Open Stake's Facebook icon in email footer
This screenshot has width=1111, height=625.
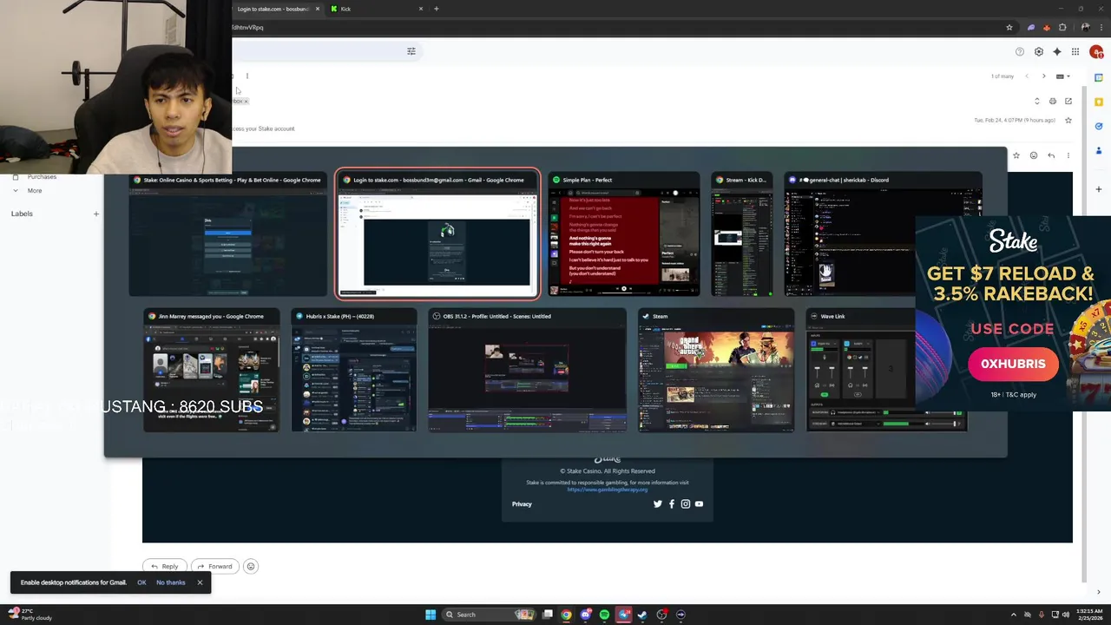(671, 504)
